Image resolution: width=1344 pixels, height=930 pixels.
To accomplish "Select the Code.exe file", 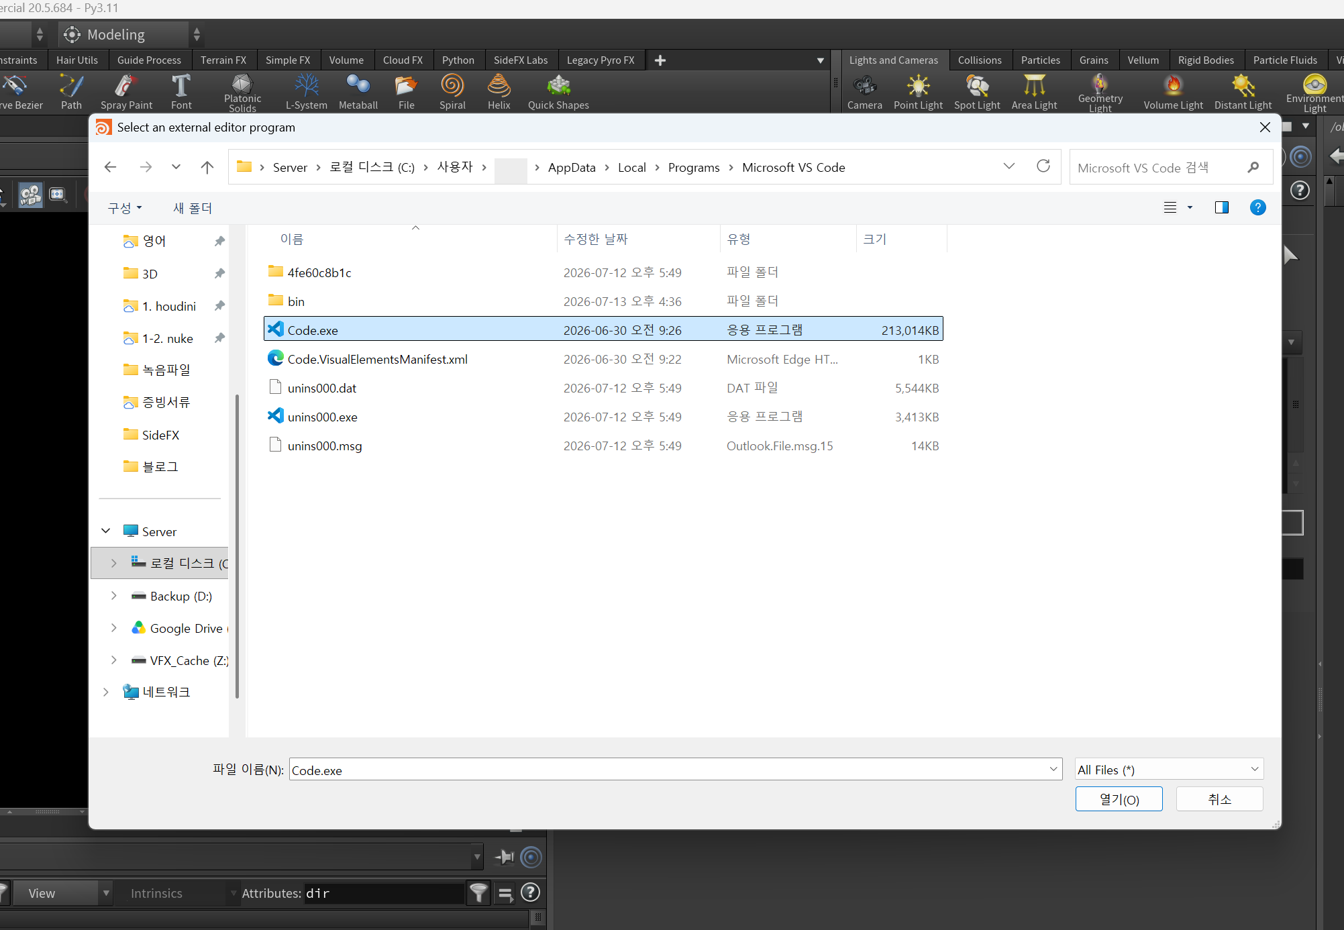I will point(603,329).
